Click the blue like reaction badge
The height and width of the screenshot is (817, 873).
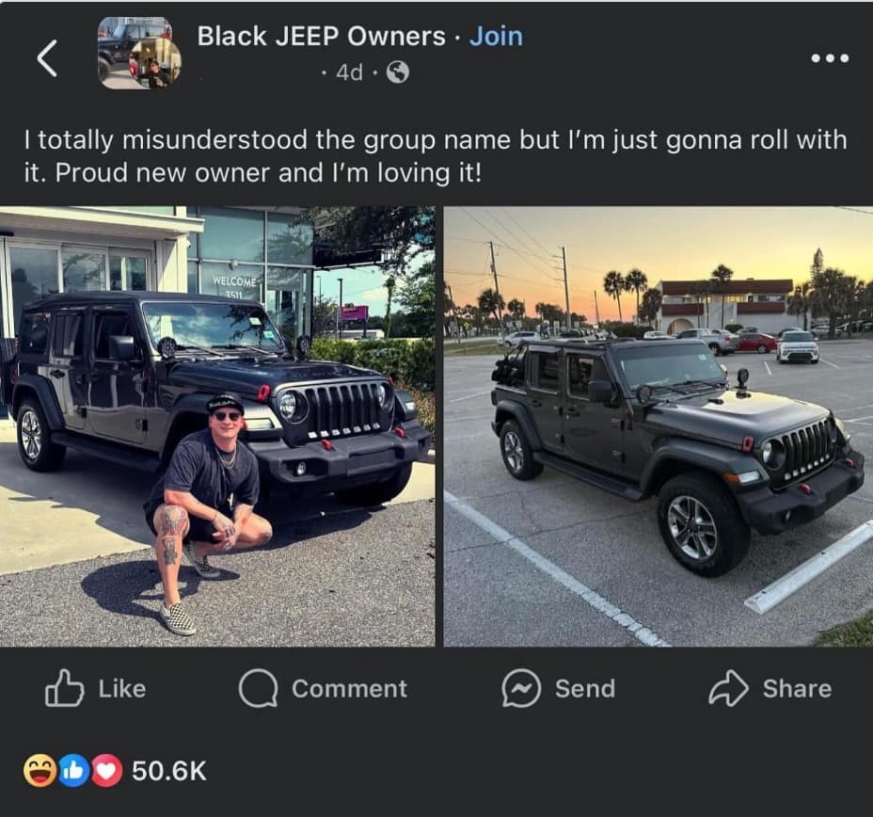tap(73, 771)
